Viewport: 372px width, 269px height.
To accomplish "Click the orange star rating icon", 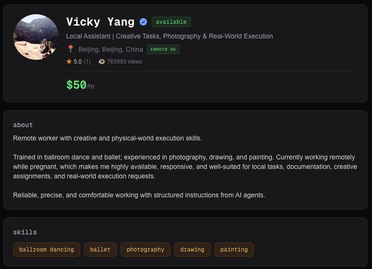I will 69,61.
